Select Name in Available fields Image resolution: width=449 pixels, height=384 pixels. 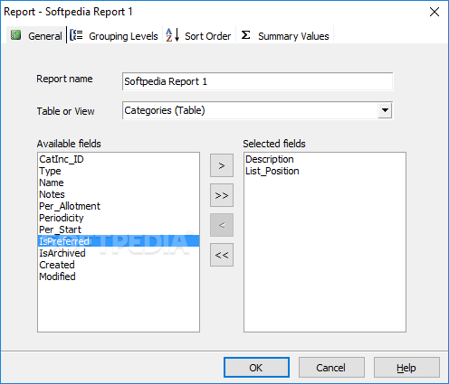coord(119,183)
